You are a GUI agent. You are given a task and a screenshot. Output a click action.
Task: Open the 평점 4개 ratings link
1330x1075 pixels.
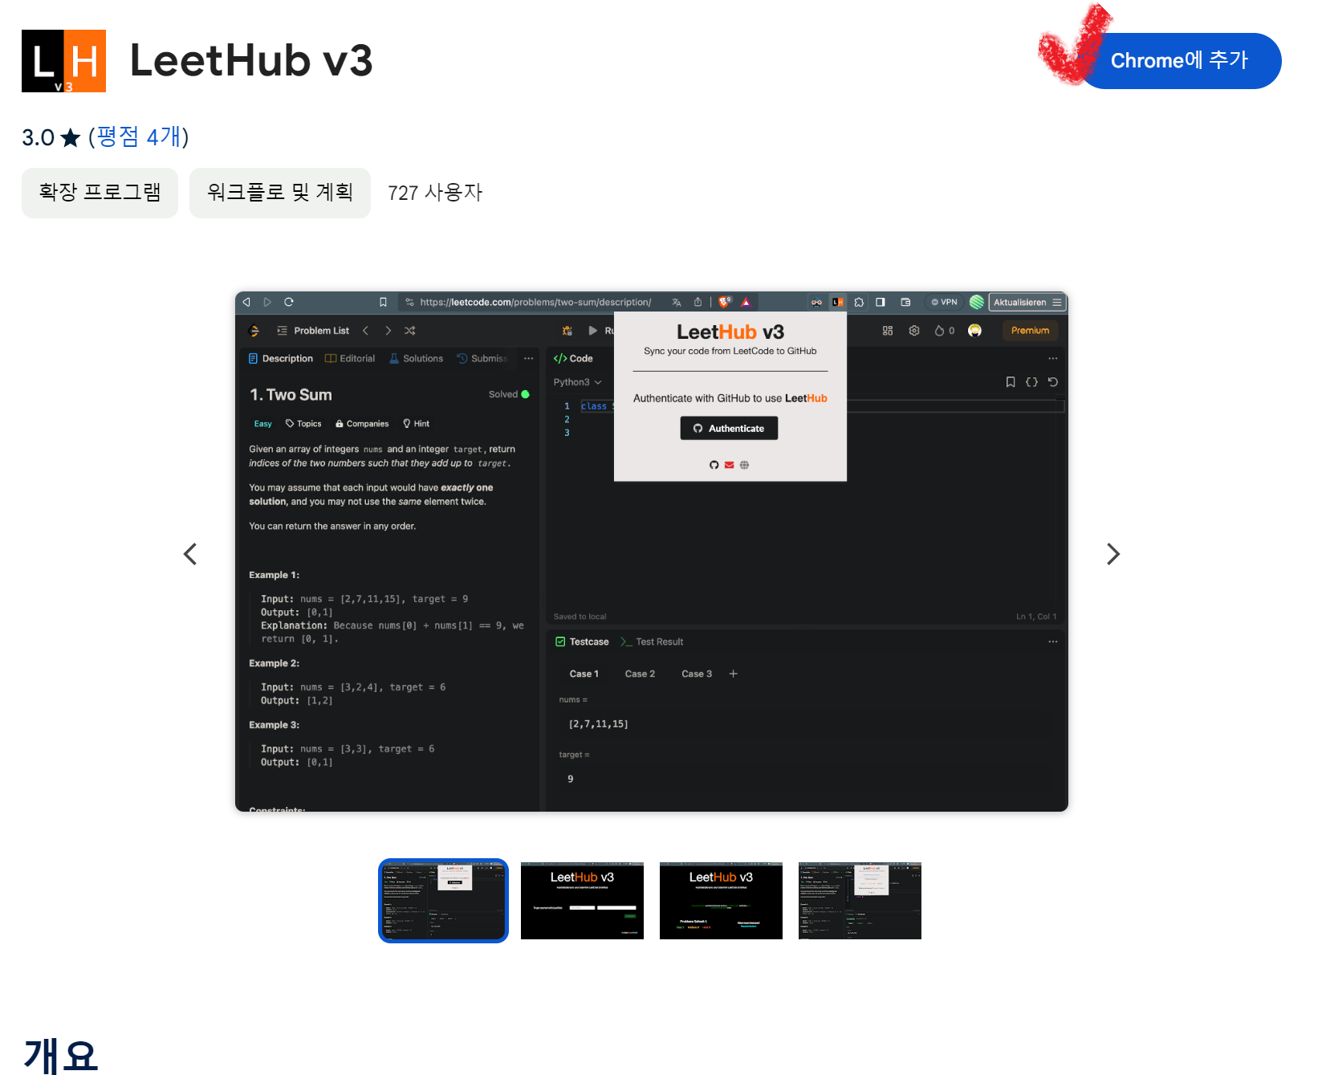coord(138,136)
